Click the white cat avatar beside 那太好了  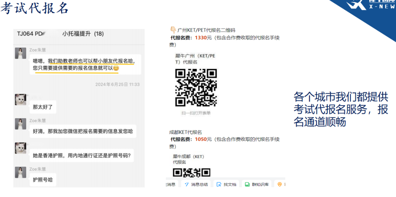[20, 100]
